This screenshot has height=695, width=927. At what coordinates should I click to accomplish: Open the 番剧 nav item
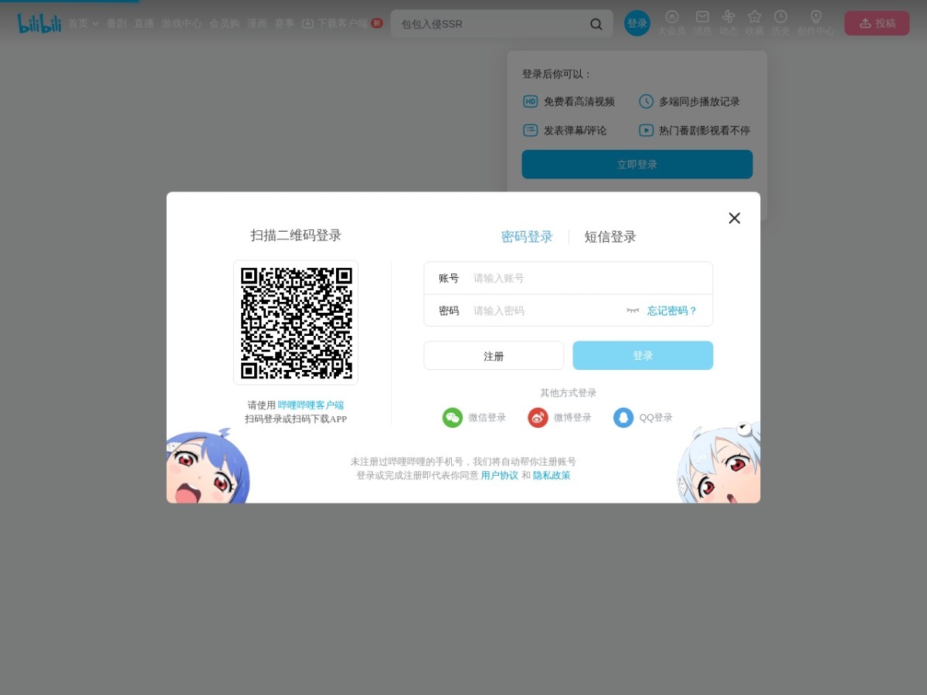117,24
